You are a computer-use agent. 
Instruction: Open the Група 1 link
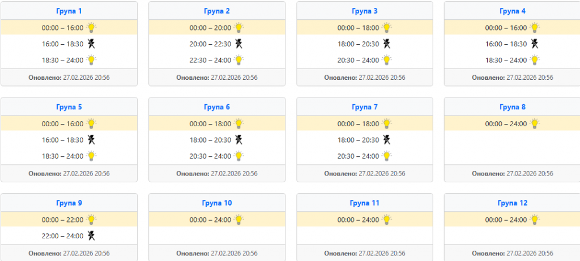click(69, 11)
